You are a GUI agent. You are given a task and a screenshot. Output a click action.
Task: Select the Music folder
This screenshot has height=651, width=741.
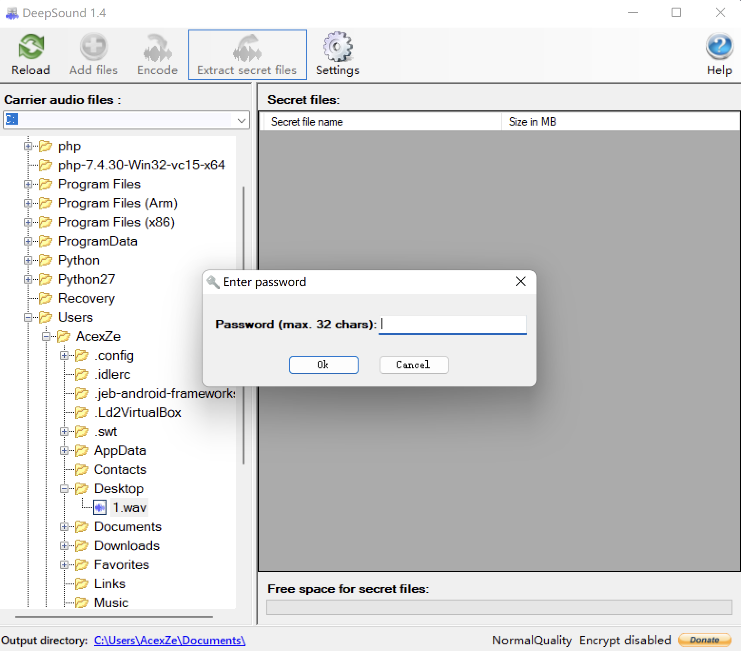pyautogui.click(x=111, y=602)
